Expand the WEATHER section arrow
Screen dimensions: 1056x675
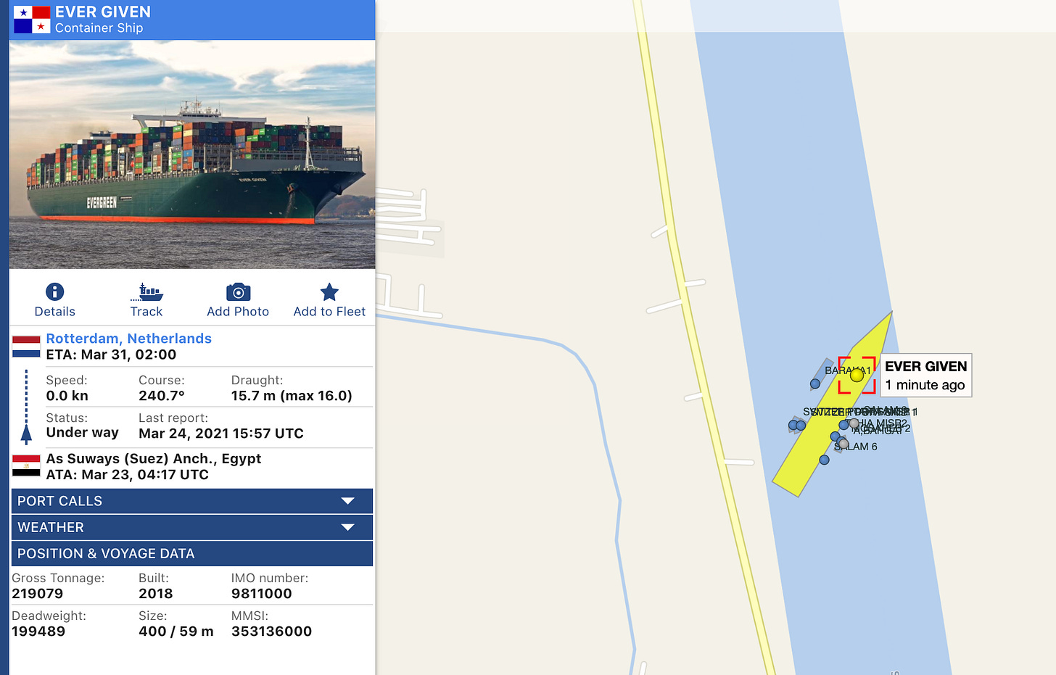[x=348, y=527]
